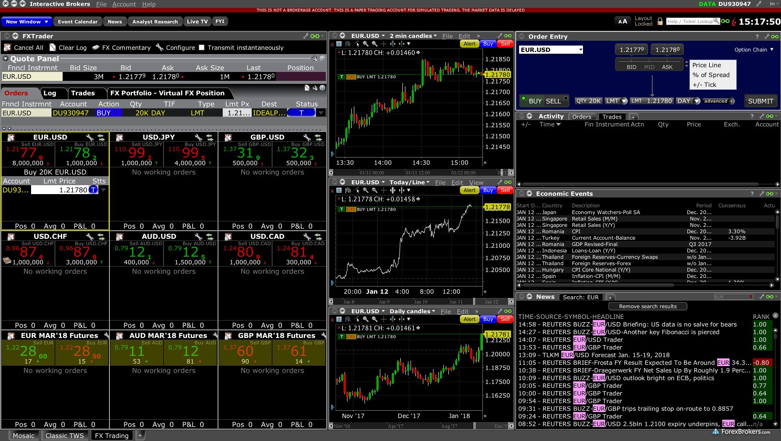Click the crosshair tool on Today's line chart
Image resolution: width=781 pixels, height=441 pixels.
pos(383,191)
